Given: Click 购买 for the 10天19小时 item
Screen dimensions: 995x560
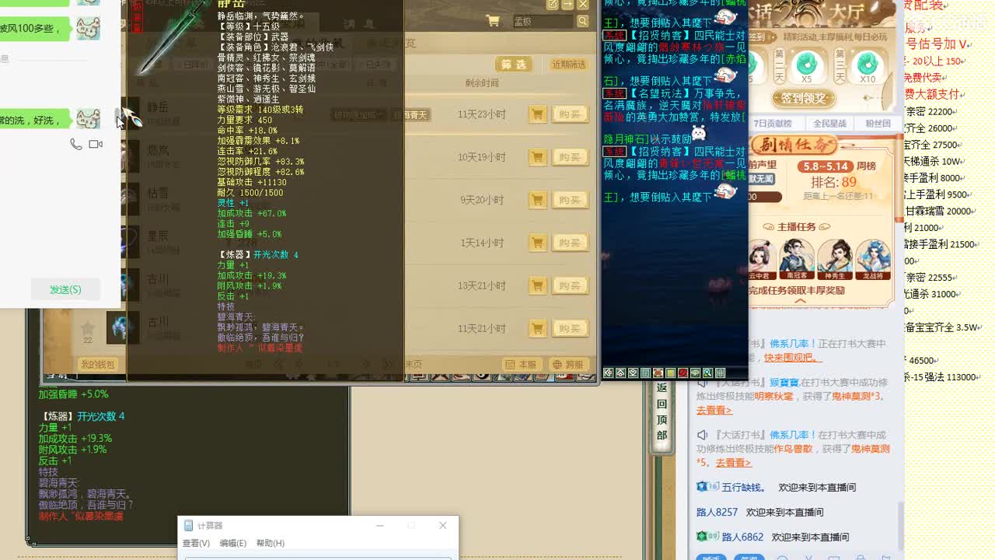Looking at the screenshot, I should pos(570,157).
